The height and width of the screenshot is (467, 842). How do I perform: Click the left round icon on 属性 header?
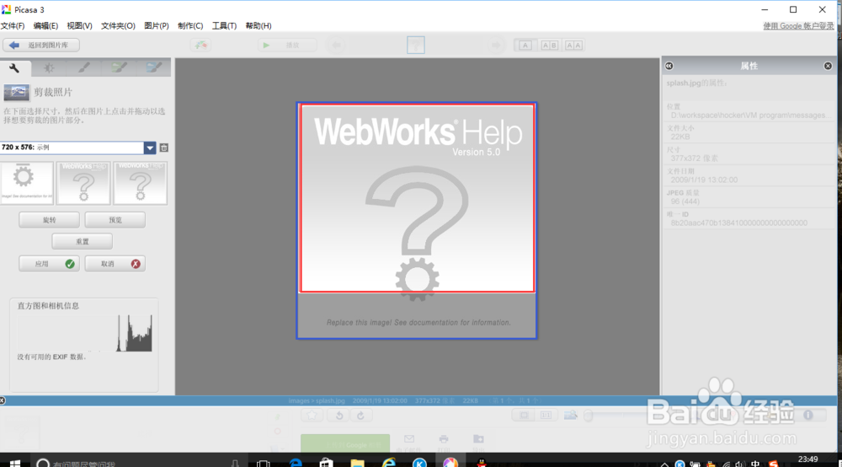[669, 66]
